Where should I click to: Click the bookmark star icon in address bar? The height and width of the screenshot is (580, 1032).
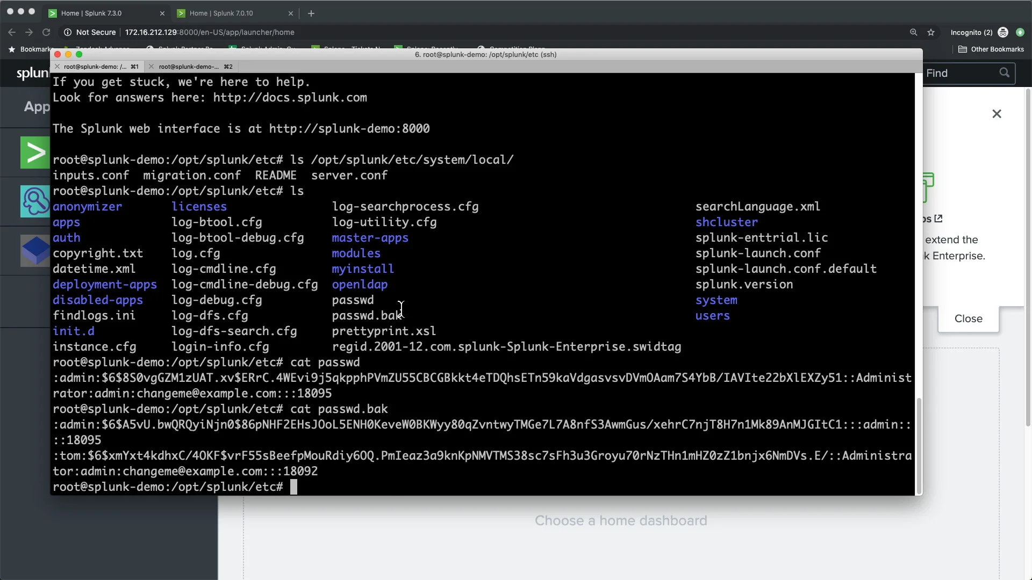(931, 32)
